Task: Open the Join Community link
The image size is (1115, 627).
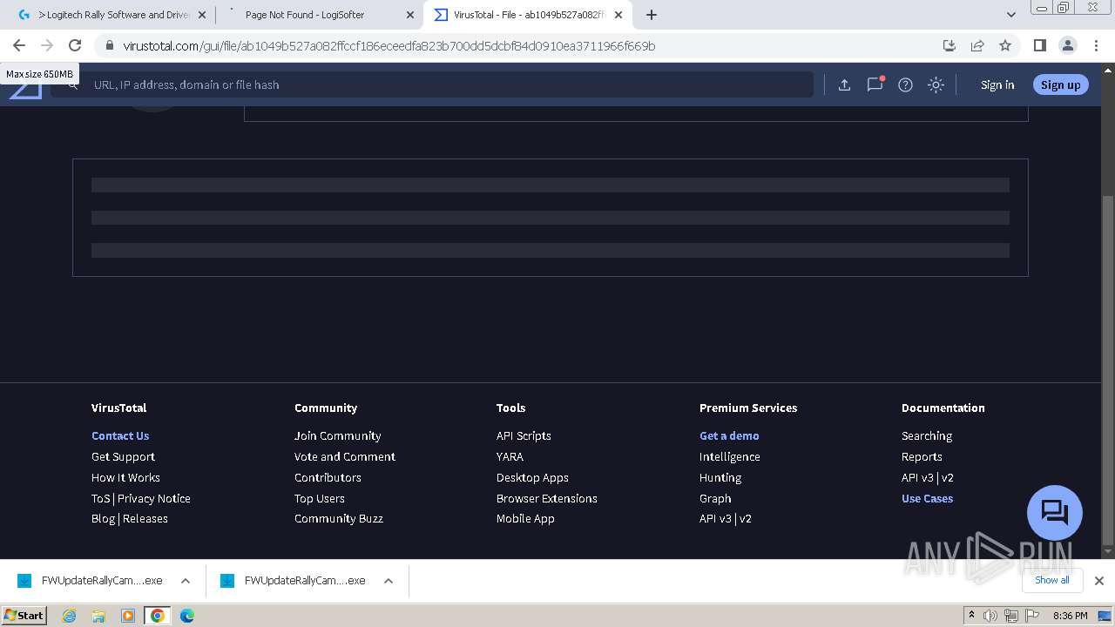Action: [x=337, y=435]
